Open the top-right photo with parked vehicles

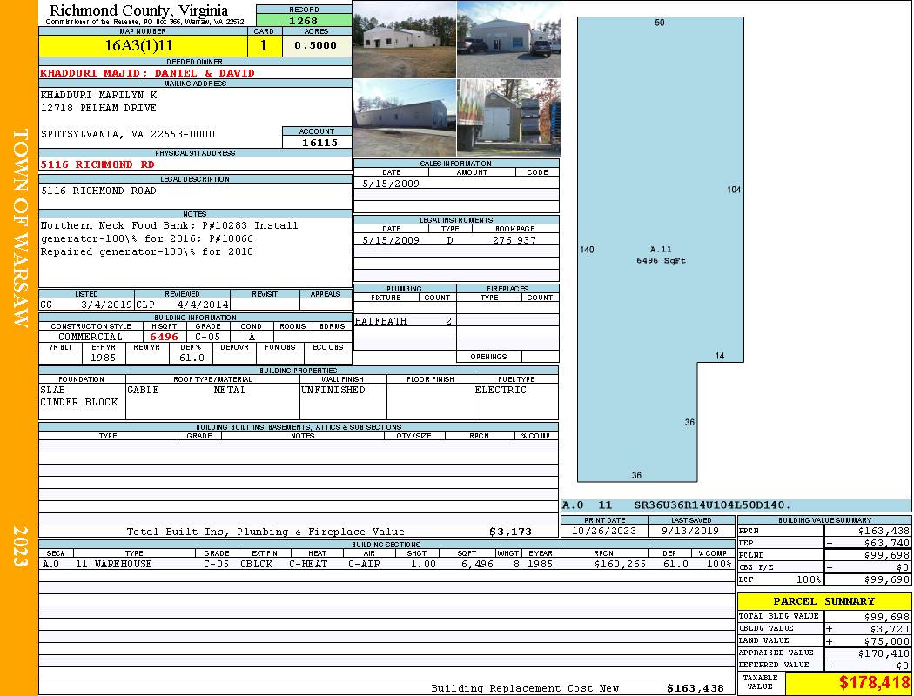pyautogui.click(x=507, y=39)
